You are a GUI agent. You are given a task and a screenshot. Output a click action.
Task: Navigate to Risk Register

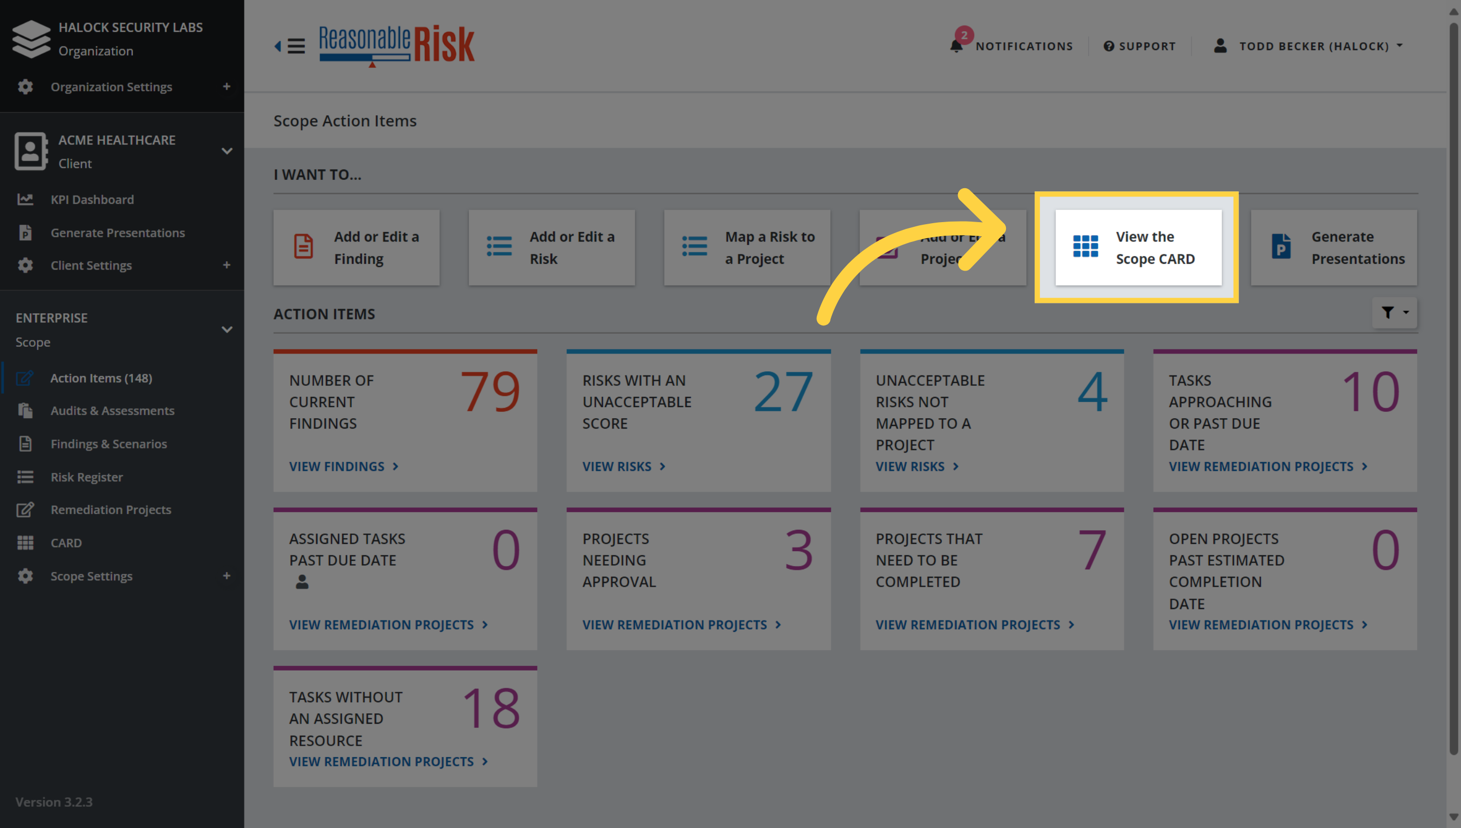(87, 477)
